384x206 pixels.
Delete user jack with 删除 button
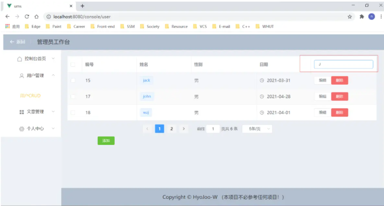tap(339, 81)
